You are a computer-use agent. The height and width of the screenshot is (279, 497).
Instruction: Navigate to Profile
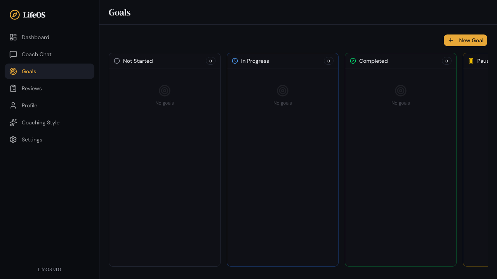(x=49, y=105)
